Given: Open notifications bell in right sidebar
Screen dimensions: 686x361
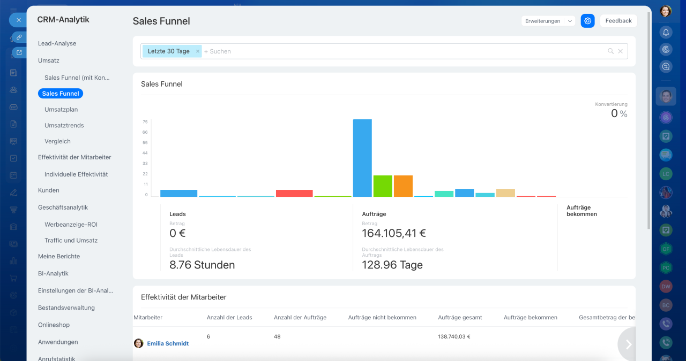Looking at the screenshot, I should pos(666,32).
